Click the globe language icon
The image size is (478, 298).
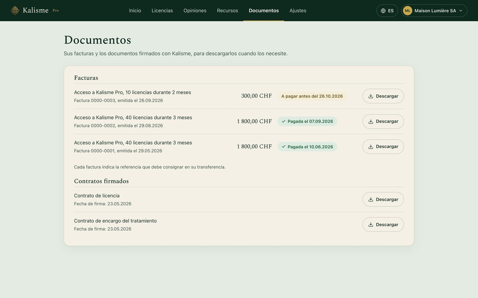coord(383,11)
